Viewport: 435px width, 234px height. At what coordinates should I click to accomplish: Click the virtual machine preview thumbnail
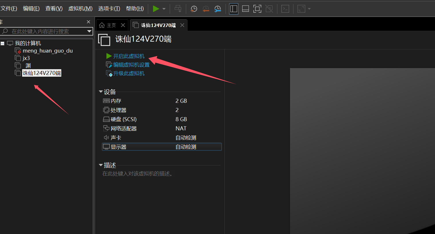pos(362,151)
